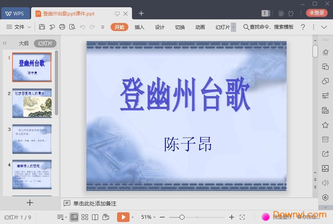Screen dimensions: 333x224
Task: Select the 设计 ribbon tab
Action: pyautogui.click(x=160, y=27)
